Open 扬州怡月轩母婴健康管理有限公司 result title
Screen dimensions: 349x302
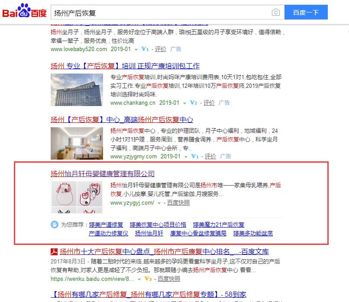(x=102, y=173)
